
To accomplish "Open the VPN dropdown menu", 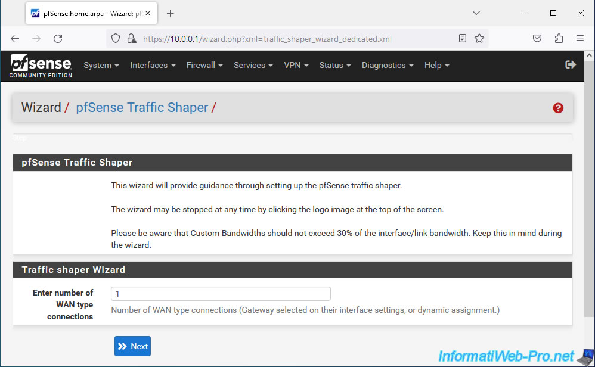I will tap(296, 65).
